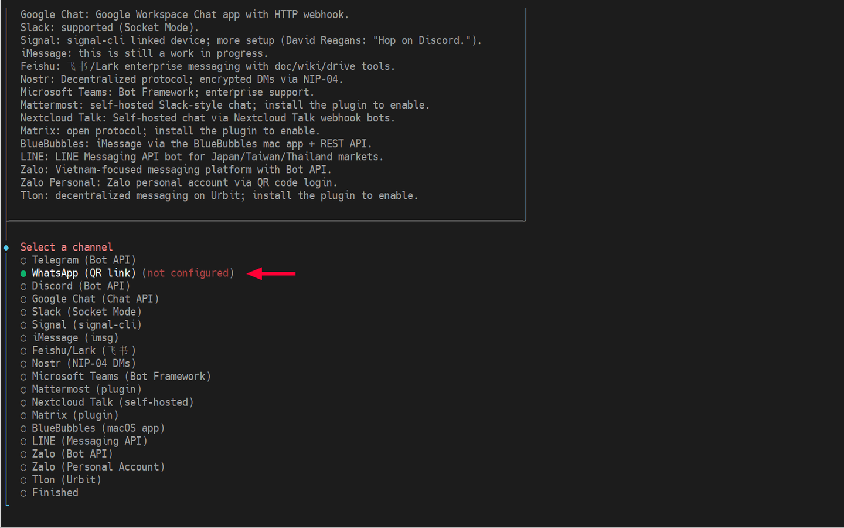
Task: Choose BlueBubbles (macOS app) option
Action: tap(98, 428)
